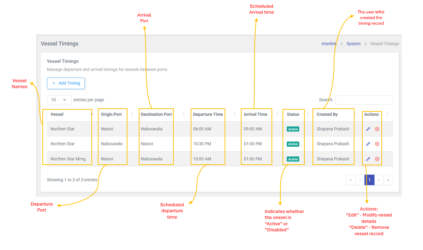Go to the next page arrow

tap(379, 180)
